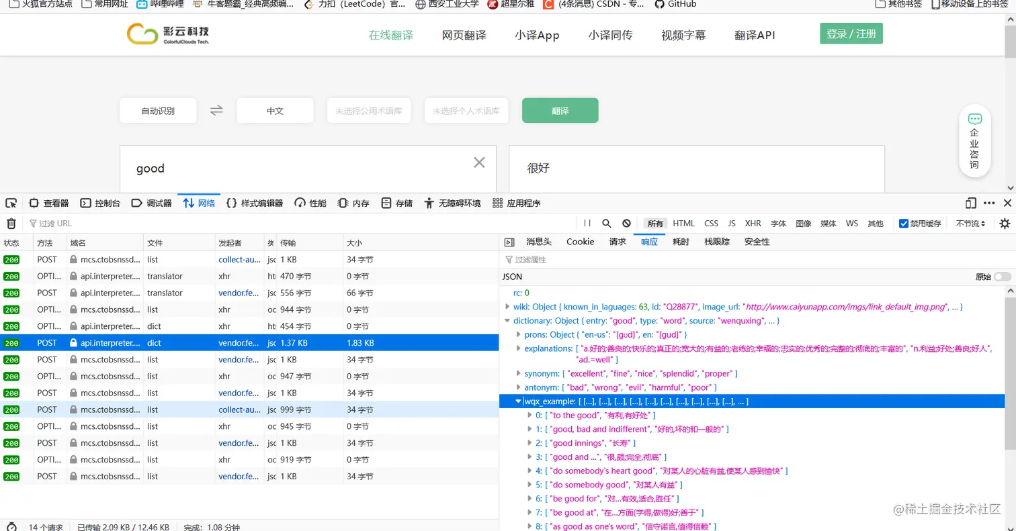Expand item 0 "to the good"
The image size is (1016, 531).
coord(530,416)
